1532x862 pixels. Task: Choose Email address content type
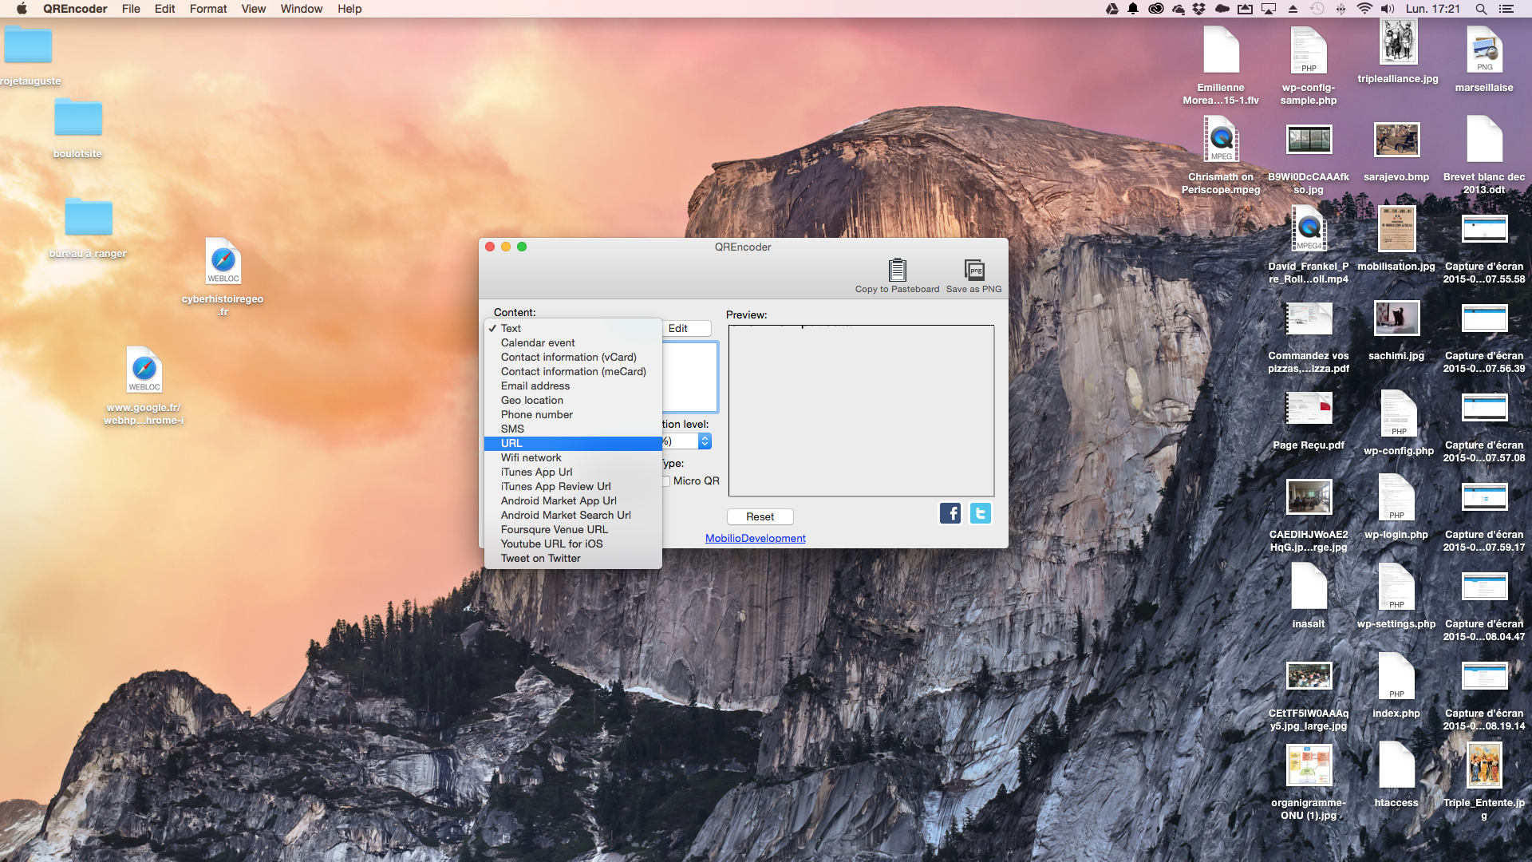click(573, 386)
